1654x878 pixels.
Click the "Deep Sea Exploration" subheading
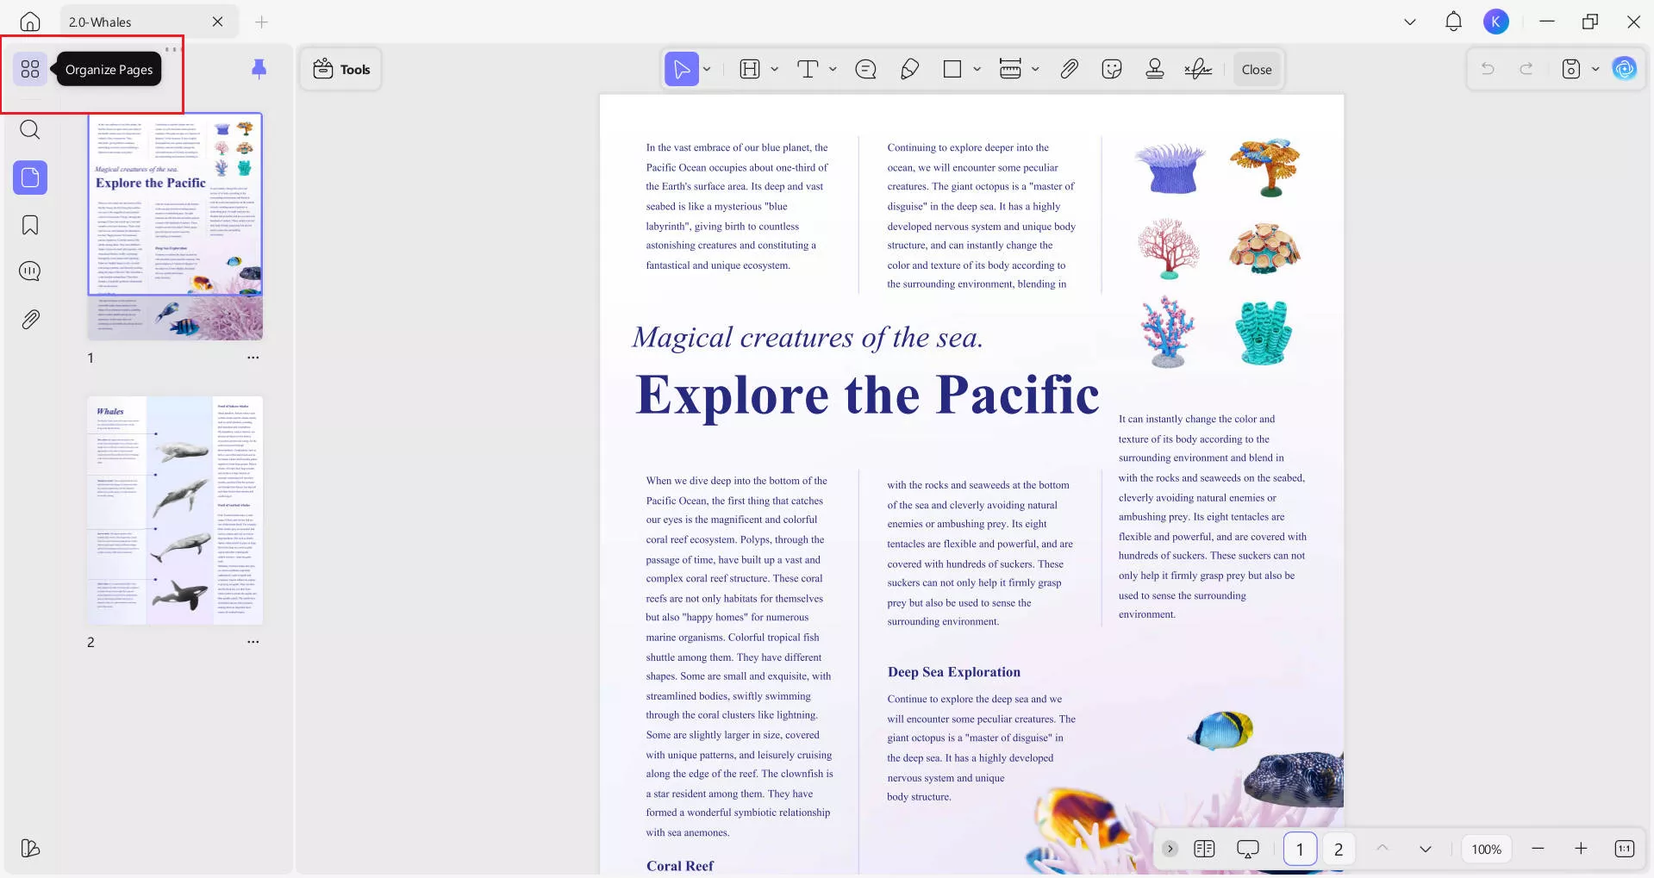(x=954, y=672)
